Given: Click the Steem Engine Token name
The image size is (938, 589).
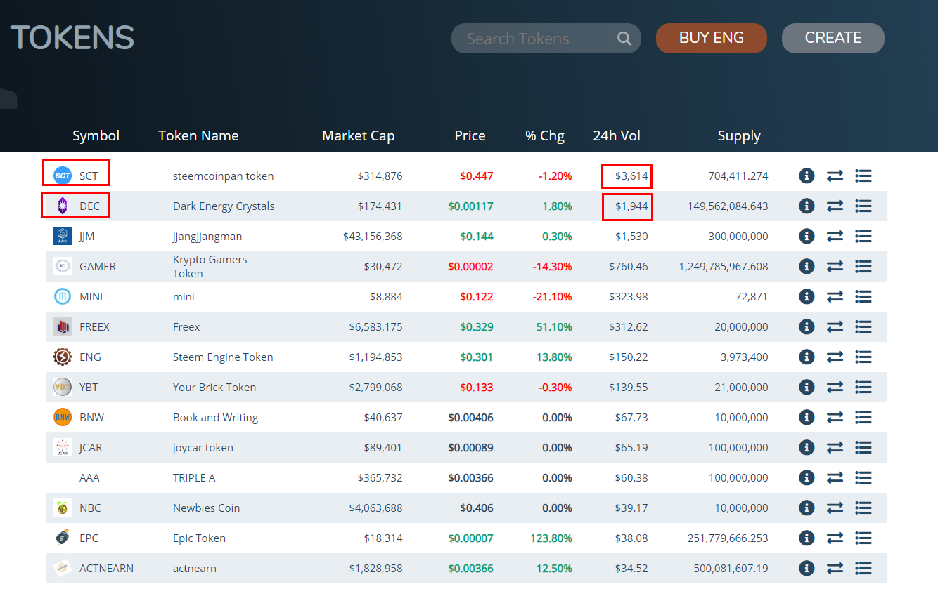Looking at the screenshot, I should [223, 357].
